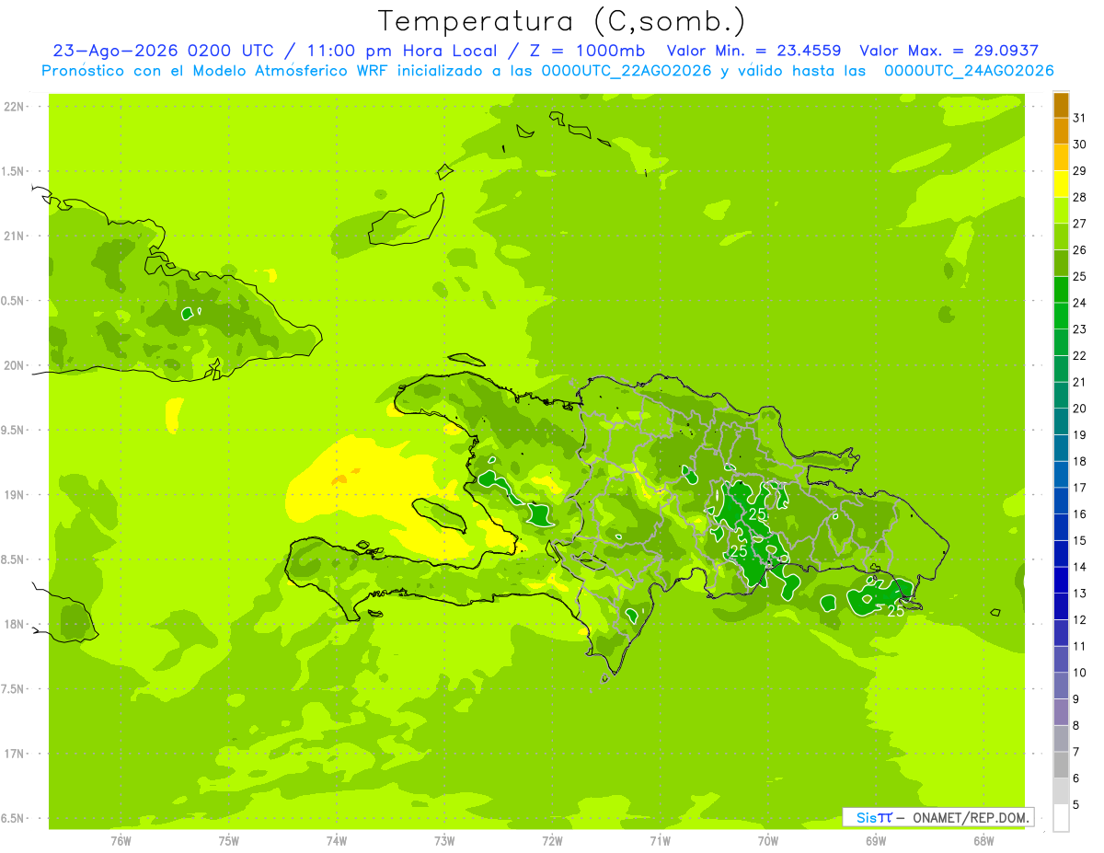Image resolution: width=1104 pixels, height=853 pixels.
Task: Click the 'Temperatura (C,somb.)' title
Action: tap(562, 21)
